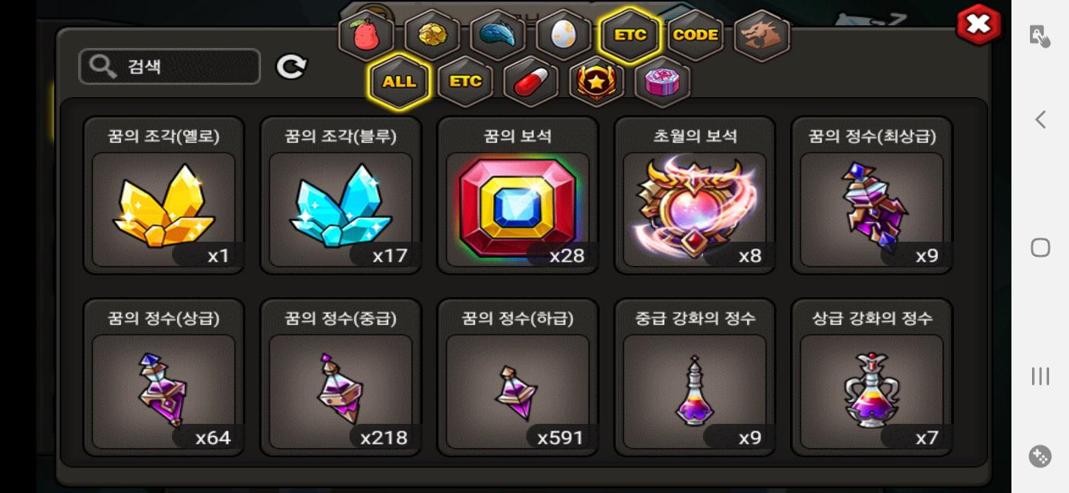Close the inventory with red X

pos(979,25)
